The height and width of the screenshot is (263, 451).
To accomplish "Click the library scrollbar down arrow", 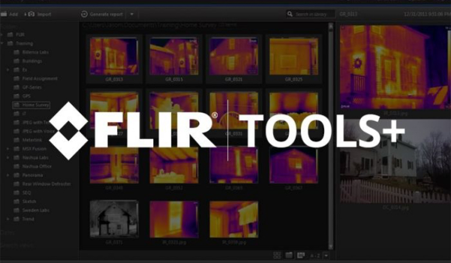I will [331, 247].
